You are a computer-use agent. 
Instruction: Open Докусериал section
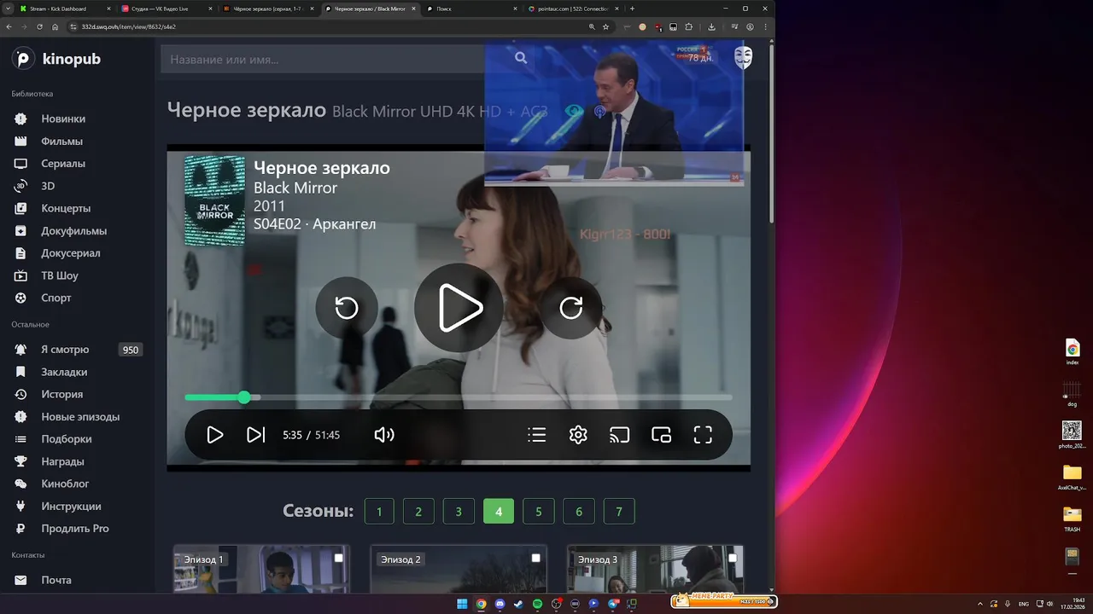pyautogui.click(x=70, y=253)
